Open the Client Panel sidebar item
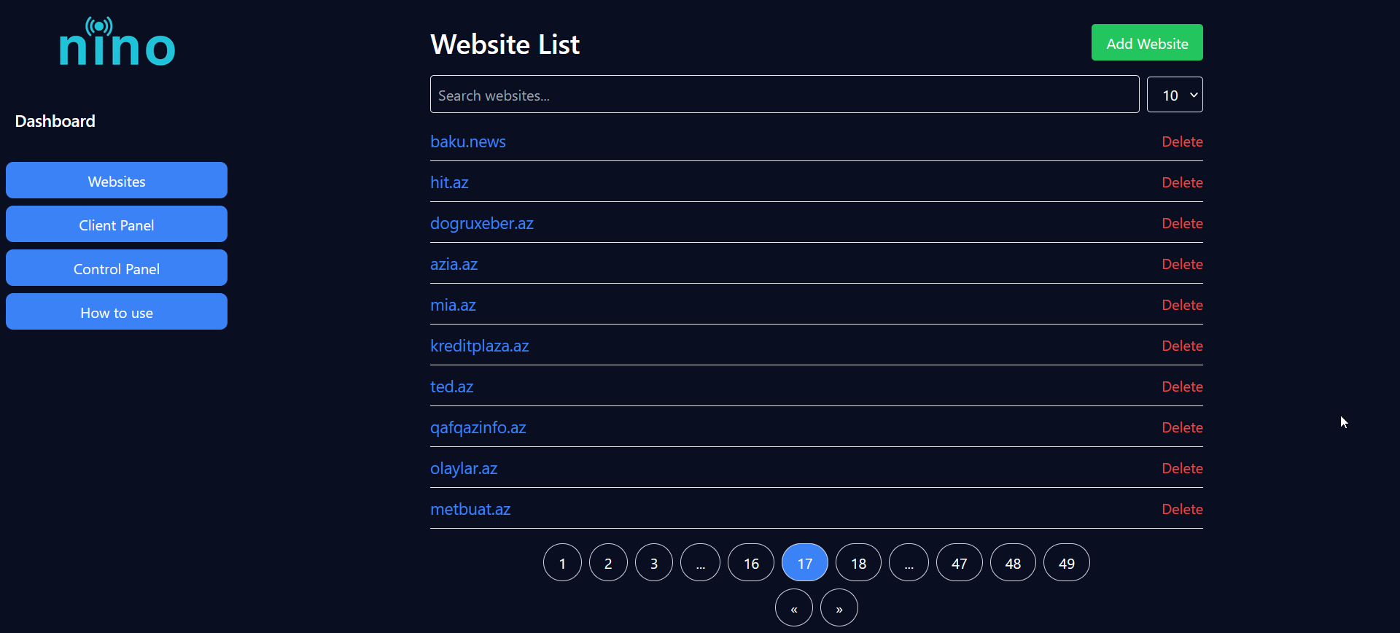Viewport: 1400px width, 633px height. click(117, 224)
